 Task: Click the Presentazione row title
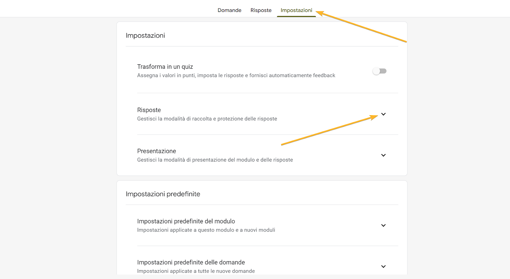tap(157, 151)
